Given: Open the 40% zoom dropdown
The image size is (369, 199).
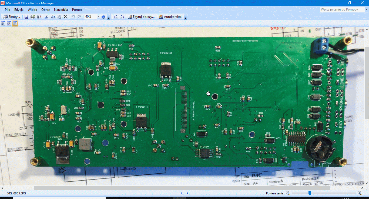Looking at the screenshot, I should 98,17.
